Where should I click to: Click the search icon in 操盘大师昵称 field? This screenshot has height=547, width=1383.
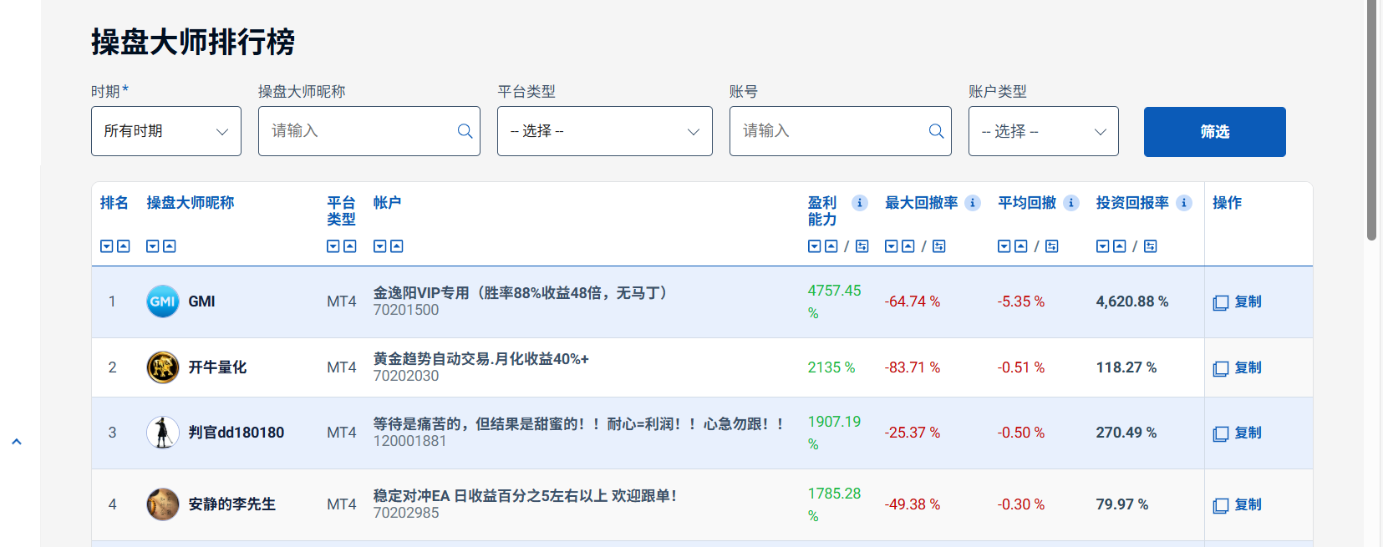click(x=465, y=131)
